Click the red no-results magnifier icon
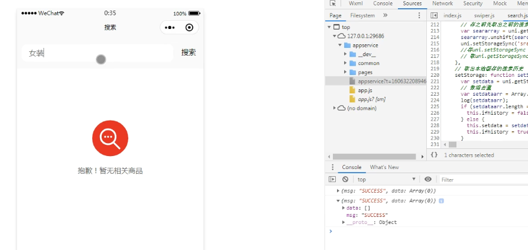Image resolution: width=528 pixels, height=250 pixels. click(110, 138)
